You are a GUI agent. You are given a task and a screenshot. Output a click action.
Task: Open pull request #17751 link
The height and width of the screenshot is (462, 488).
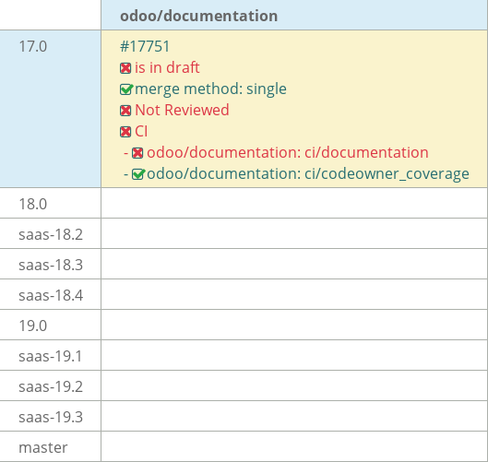tap(145, 47)
